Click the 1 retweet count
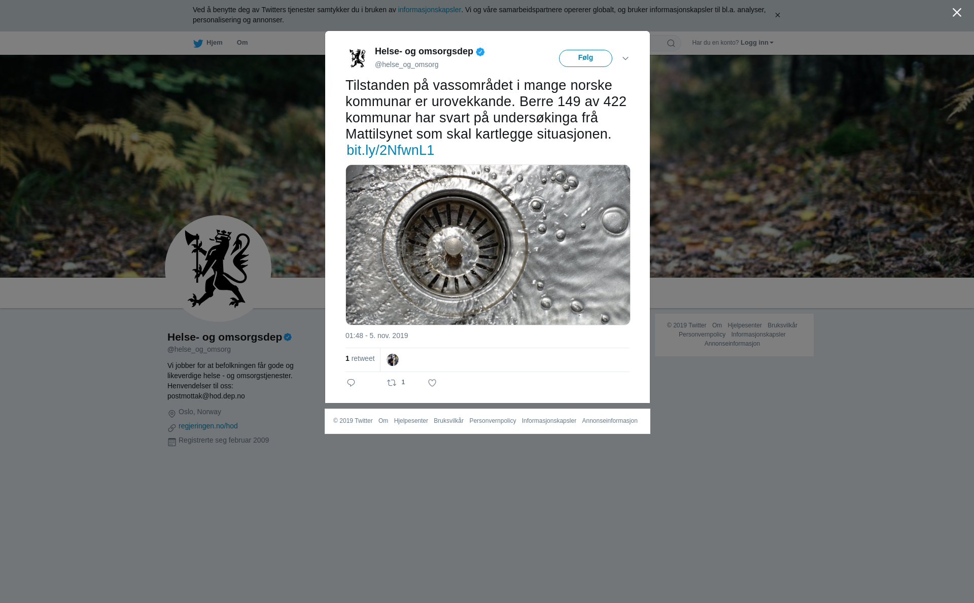This screenshot has width=974, height=603. [x=360, y=358]
